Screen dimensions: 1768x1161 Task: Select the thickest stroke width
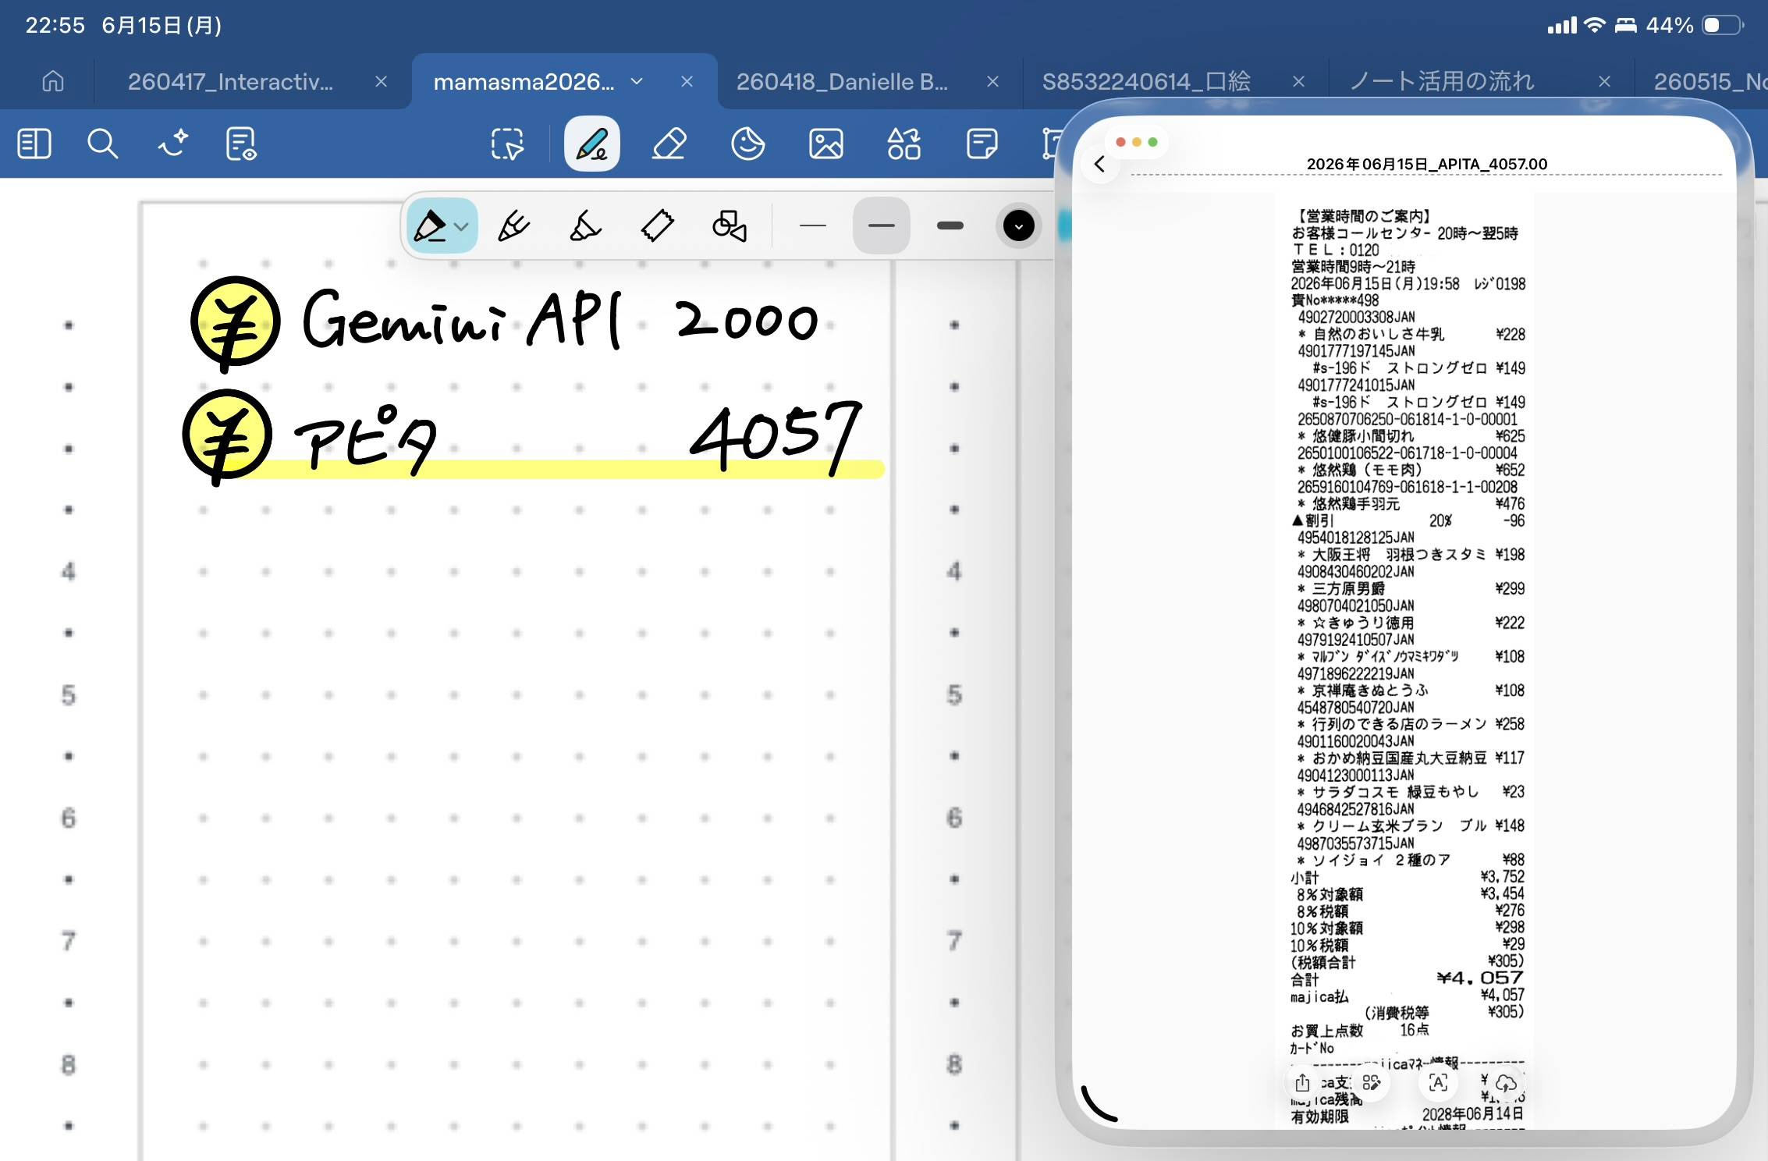[950, 226]
